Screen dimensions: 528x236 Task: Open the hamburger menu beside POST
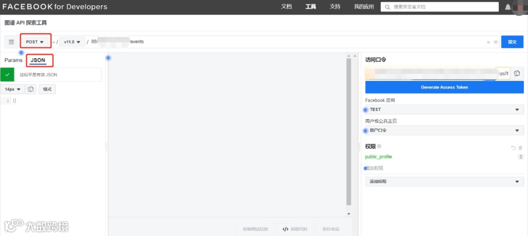(11, 42)
